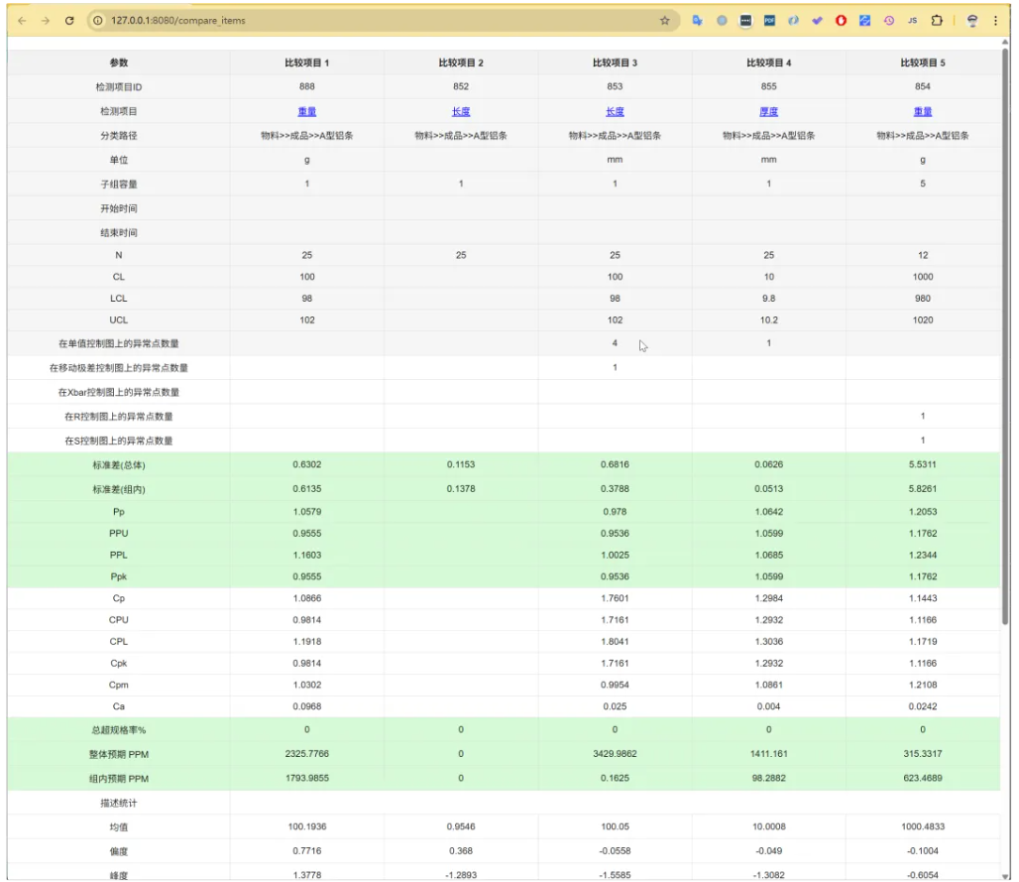Open the 厚度 link under 比较项目 4

tap(768, 112)
